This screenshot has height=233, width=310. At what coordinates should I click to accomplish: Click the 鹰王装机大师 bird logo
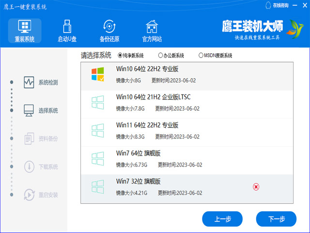click(294, 29)
